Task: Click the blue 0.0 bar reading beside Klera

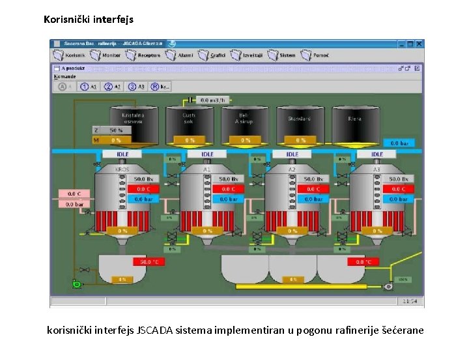Action: [399, 143]
